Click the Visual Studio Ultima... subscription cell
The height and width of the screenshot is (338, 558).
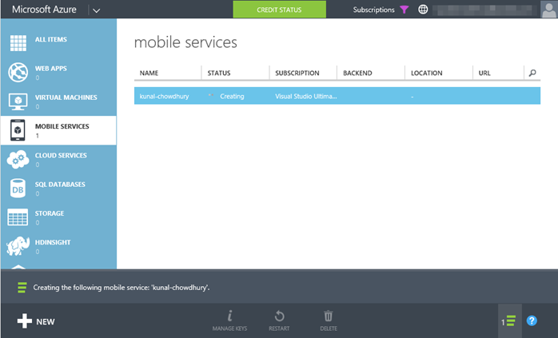tap(305, 97)
